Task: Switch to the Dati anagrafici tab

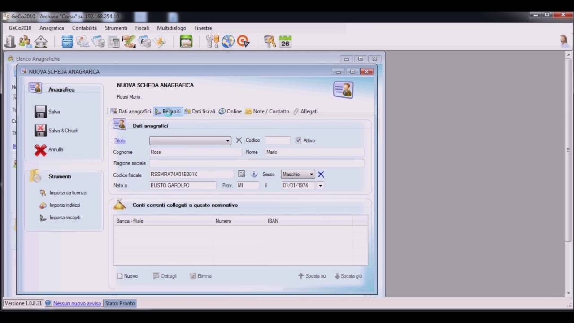Action: point(131,111)
